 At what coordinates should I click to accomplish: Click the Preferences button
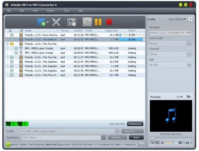tap(135, 124)
